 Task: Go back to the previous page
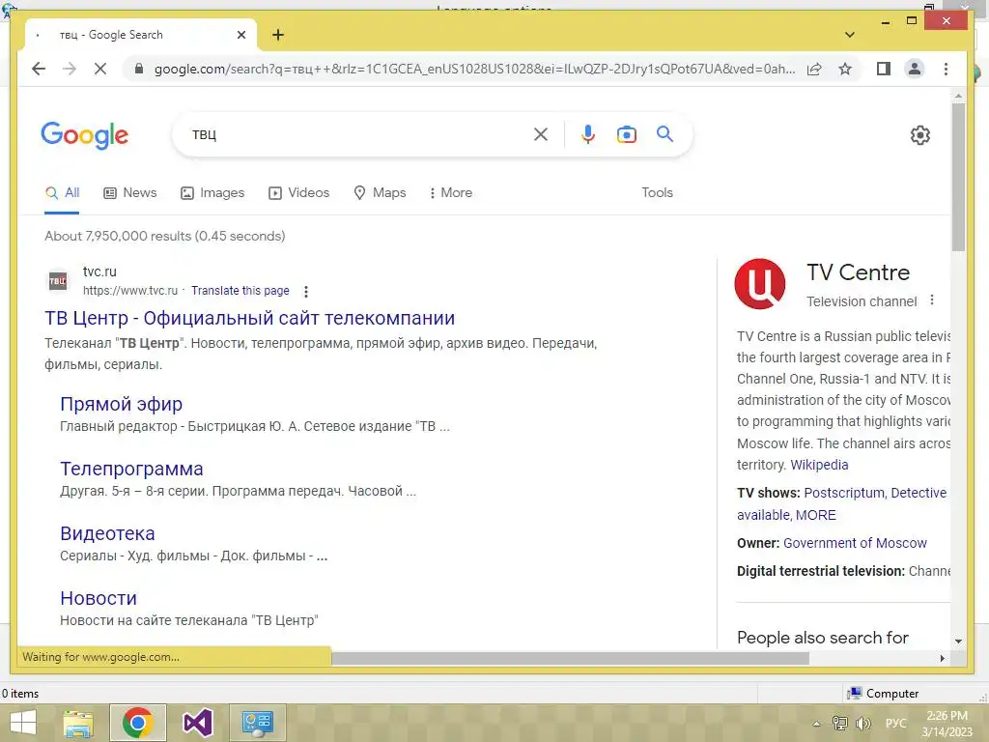click(39, 69)
